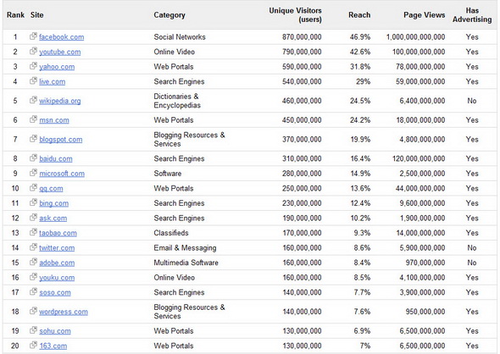Follow the live.com link
Viewport: 500px width, 354px height.
coord(52,81)
